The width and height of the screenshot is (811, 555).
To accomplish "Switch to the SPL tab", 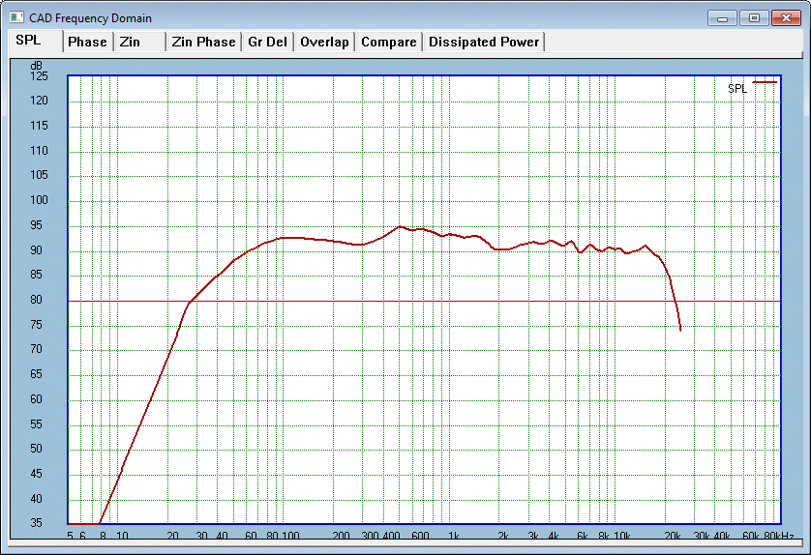I will pos(36,41).
